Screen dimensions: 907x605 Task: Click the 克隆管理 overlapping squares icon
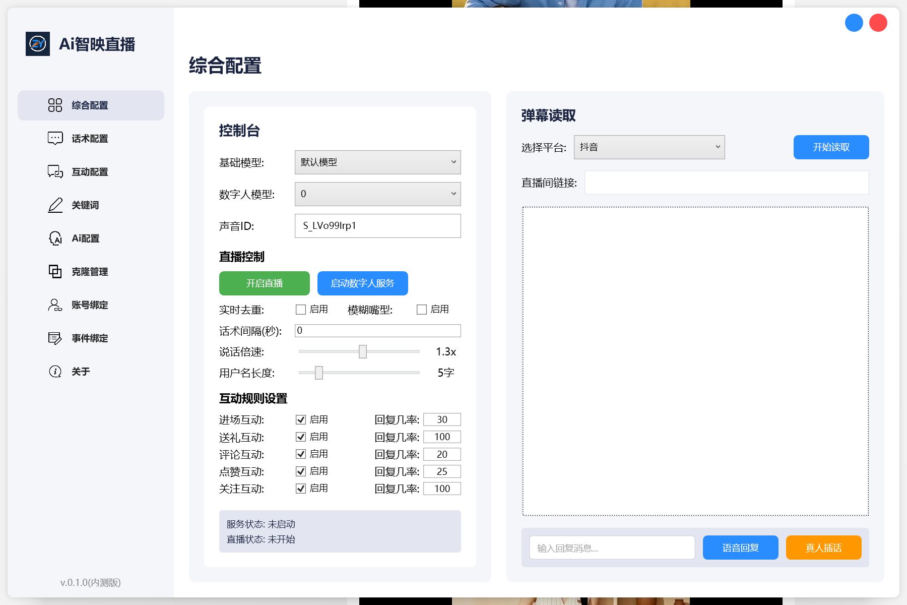pyautogui.click(x=55, y=271)
